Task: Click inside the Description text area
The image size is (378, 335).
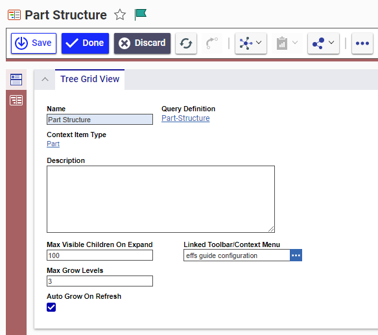Action: point(161,199)
